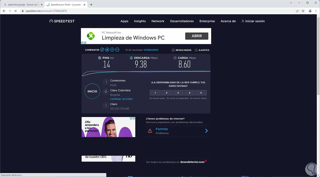The image size is (320, 177).
Task: Expand the Fortnite problems chevron
Action: point(206,131)
